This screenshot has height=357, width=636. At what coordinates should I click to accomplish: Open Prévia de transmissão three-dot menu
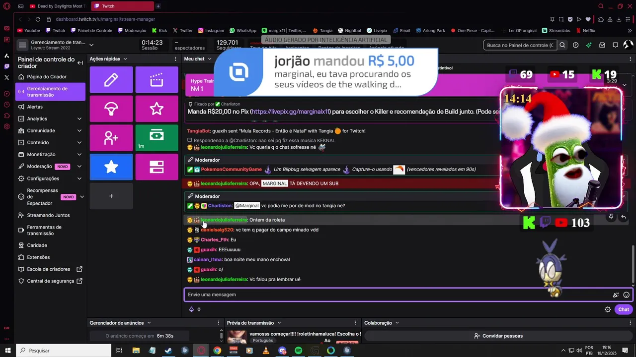(356, 323)
